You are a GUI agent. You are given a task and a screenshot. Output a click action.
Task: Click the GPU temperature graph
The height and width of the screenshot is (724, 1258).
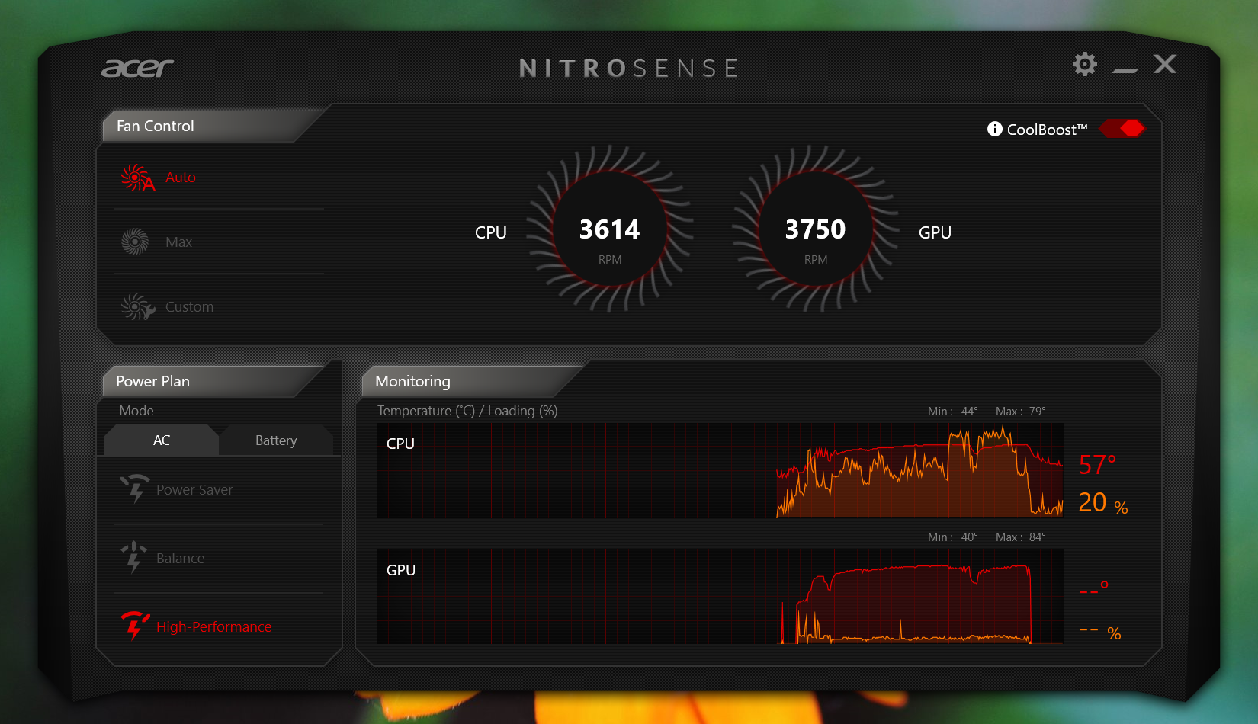click(720, 597)
